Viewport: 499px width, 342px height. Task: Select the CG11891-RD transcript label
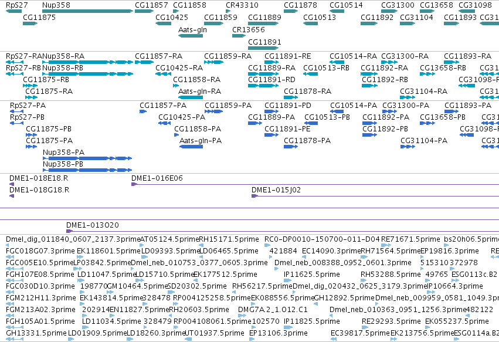point(271,80)
